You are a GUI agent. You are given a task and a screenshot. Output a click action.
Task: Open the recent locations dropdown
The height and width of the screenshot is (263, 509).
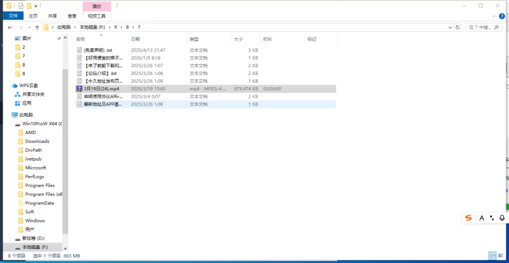[29, 27]
